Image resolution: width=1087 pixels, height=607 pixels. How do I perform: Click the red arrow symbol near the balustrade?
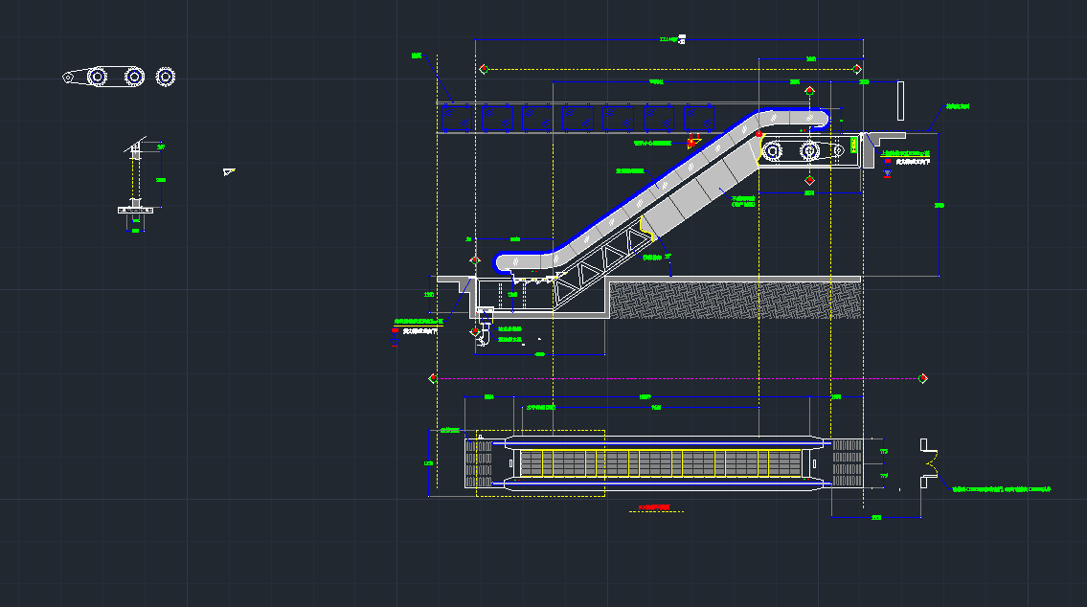[x=691, y=142]
